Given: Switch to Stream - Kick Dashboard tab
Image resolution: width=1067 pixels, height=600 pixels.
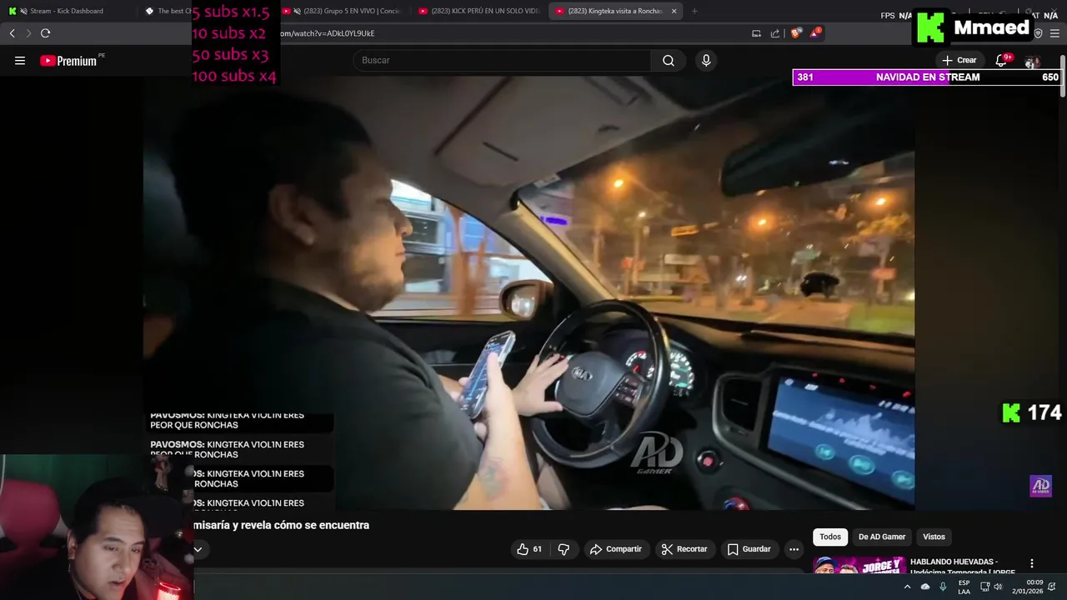Looking at the screenshot, I should [x=67, y=11].
